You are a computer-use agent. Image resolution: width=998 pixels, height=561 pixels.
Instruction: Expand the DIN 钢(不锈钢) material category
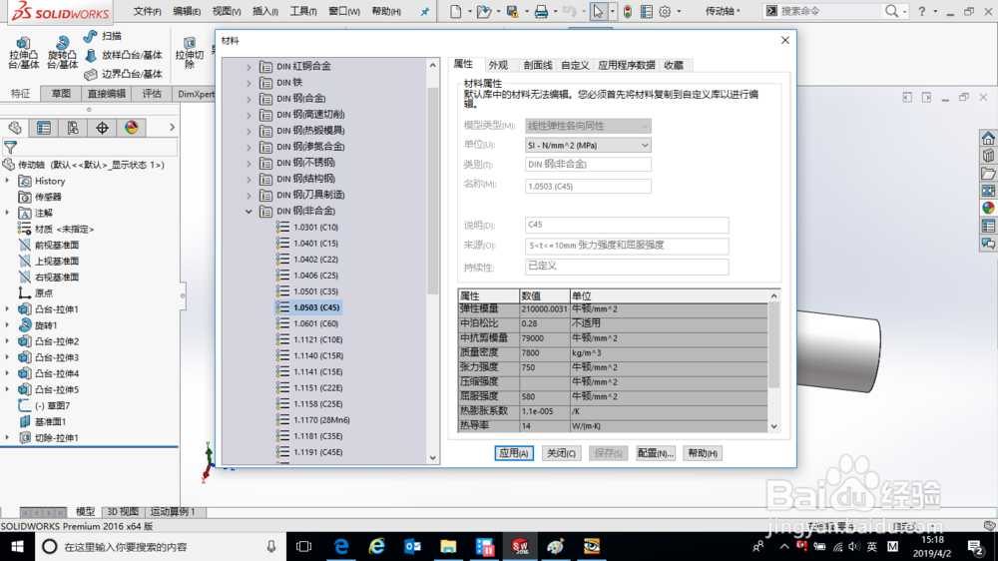tap(249, 163)
